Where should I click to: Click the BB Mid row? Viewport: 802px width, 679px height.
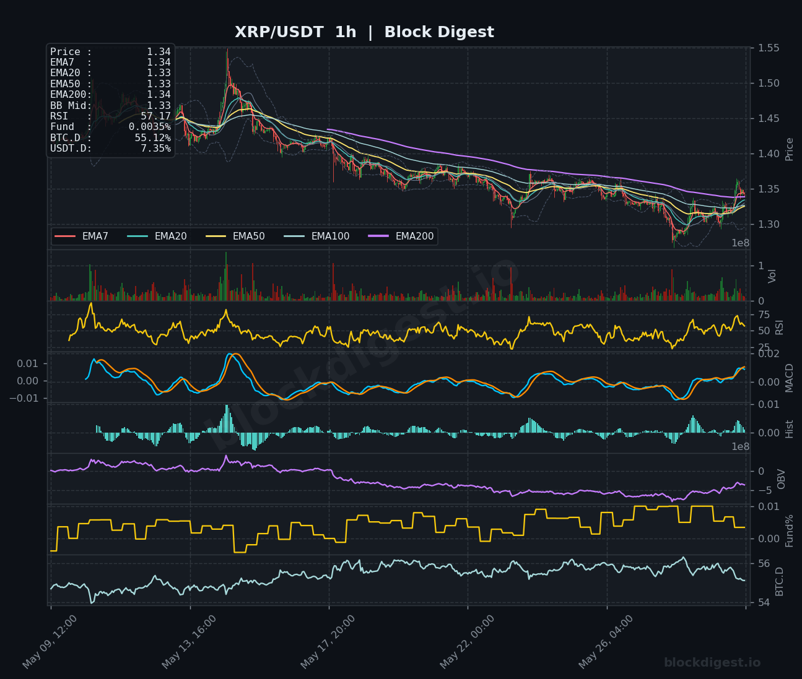click(x=110, y=106)
